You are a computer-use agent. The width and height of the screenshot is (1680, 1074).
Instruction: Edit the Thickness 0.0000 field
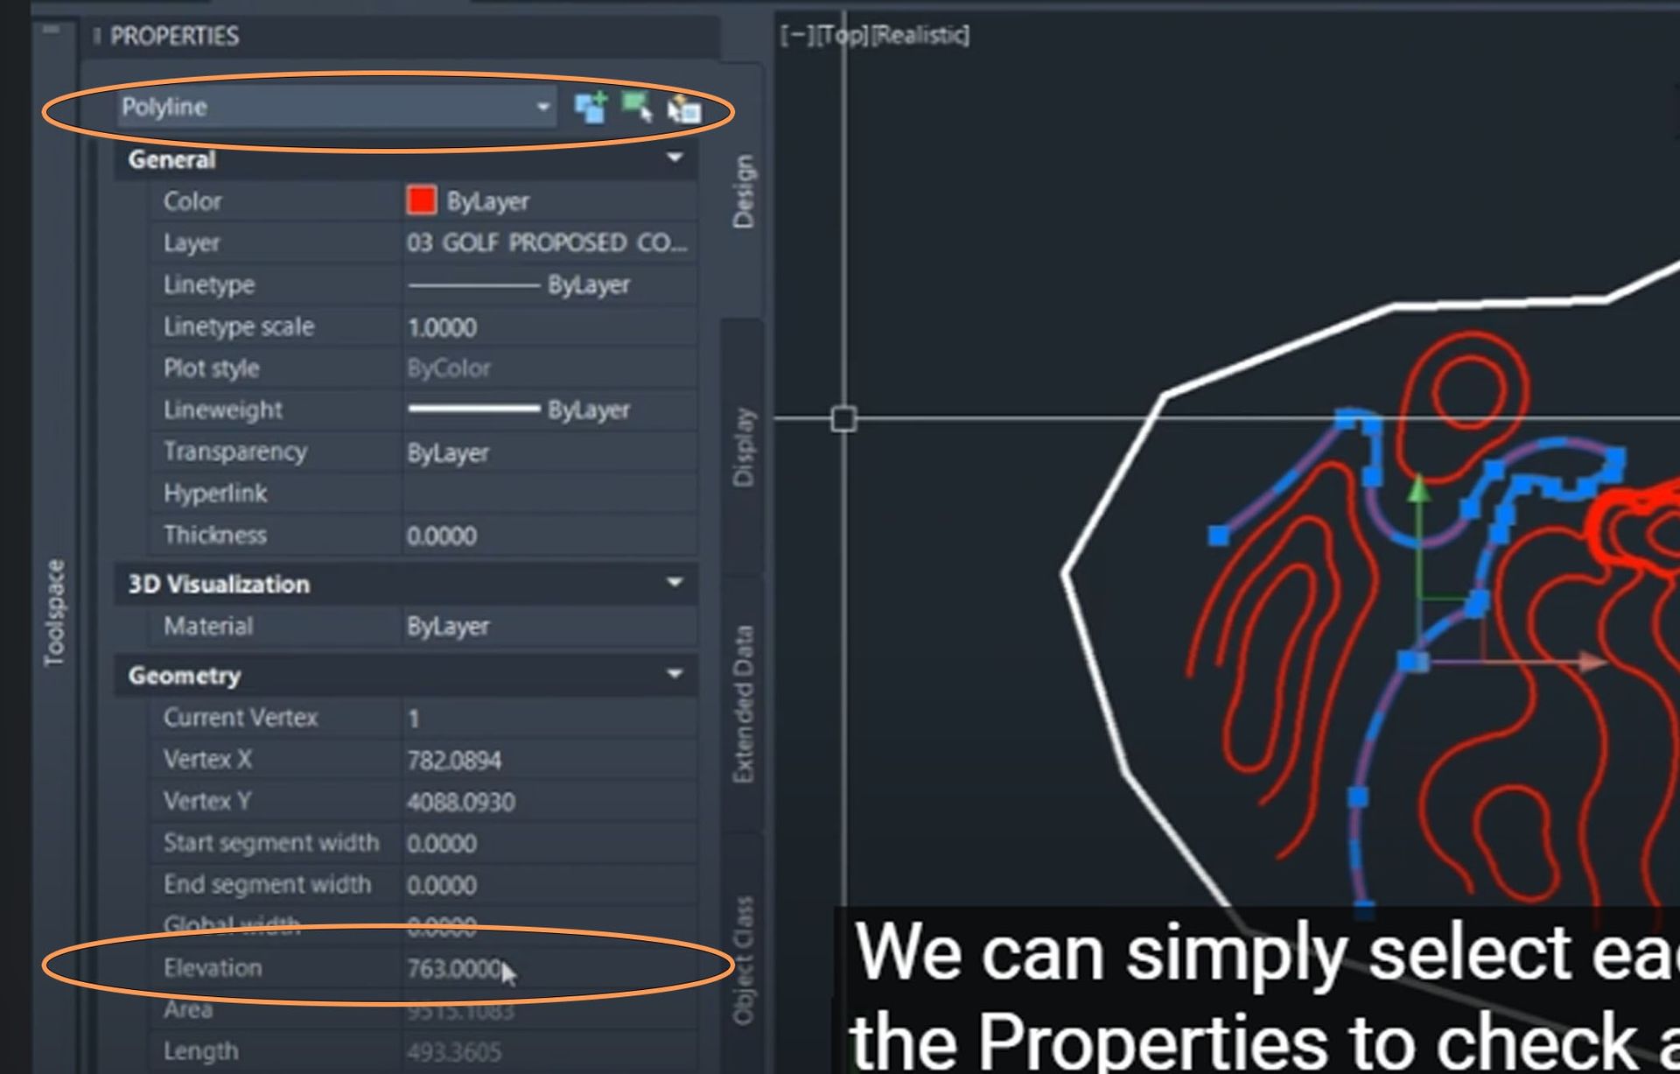pyautogui.click(x=549, y=536)
